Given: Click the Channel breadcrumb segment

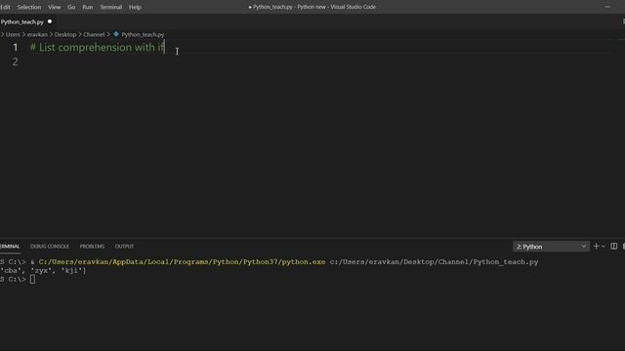Looking at the screenshot, I should 94,35.
